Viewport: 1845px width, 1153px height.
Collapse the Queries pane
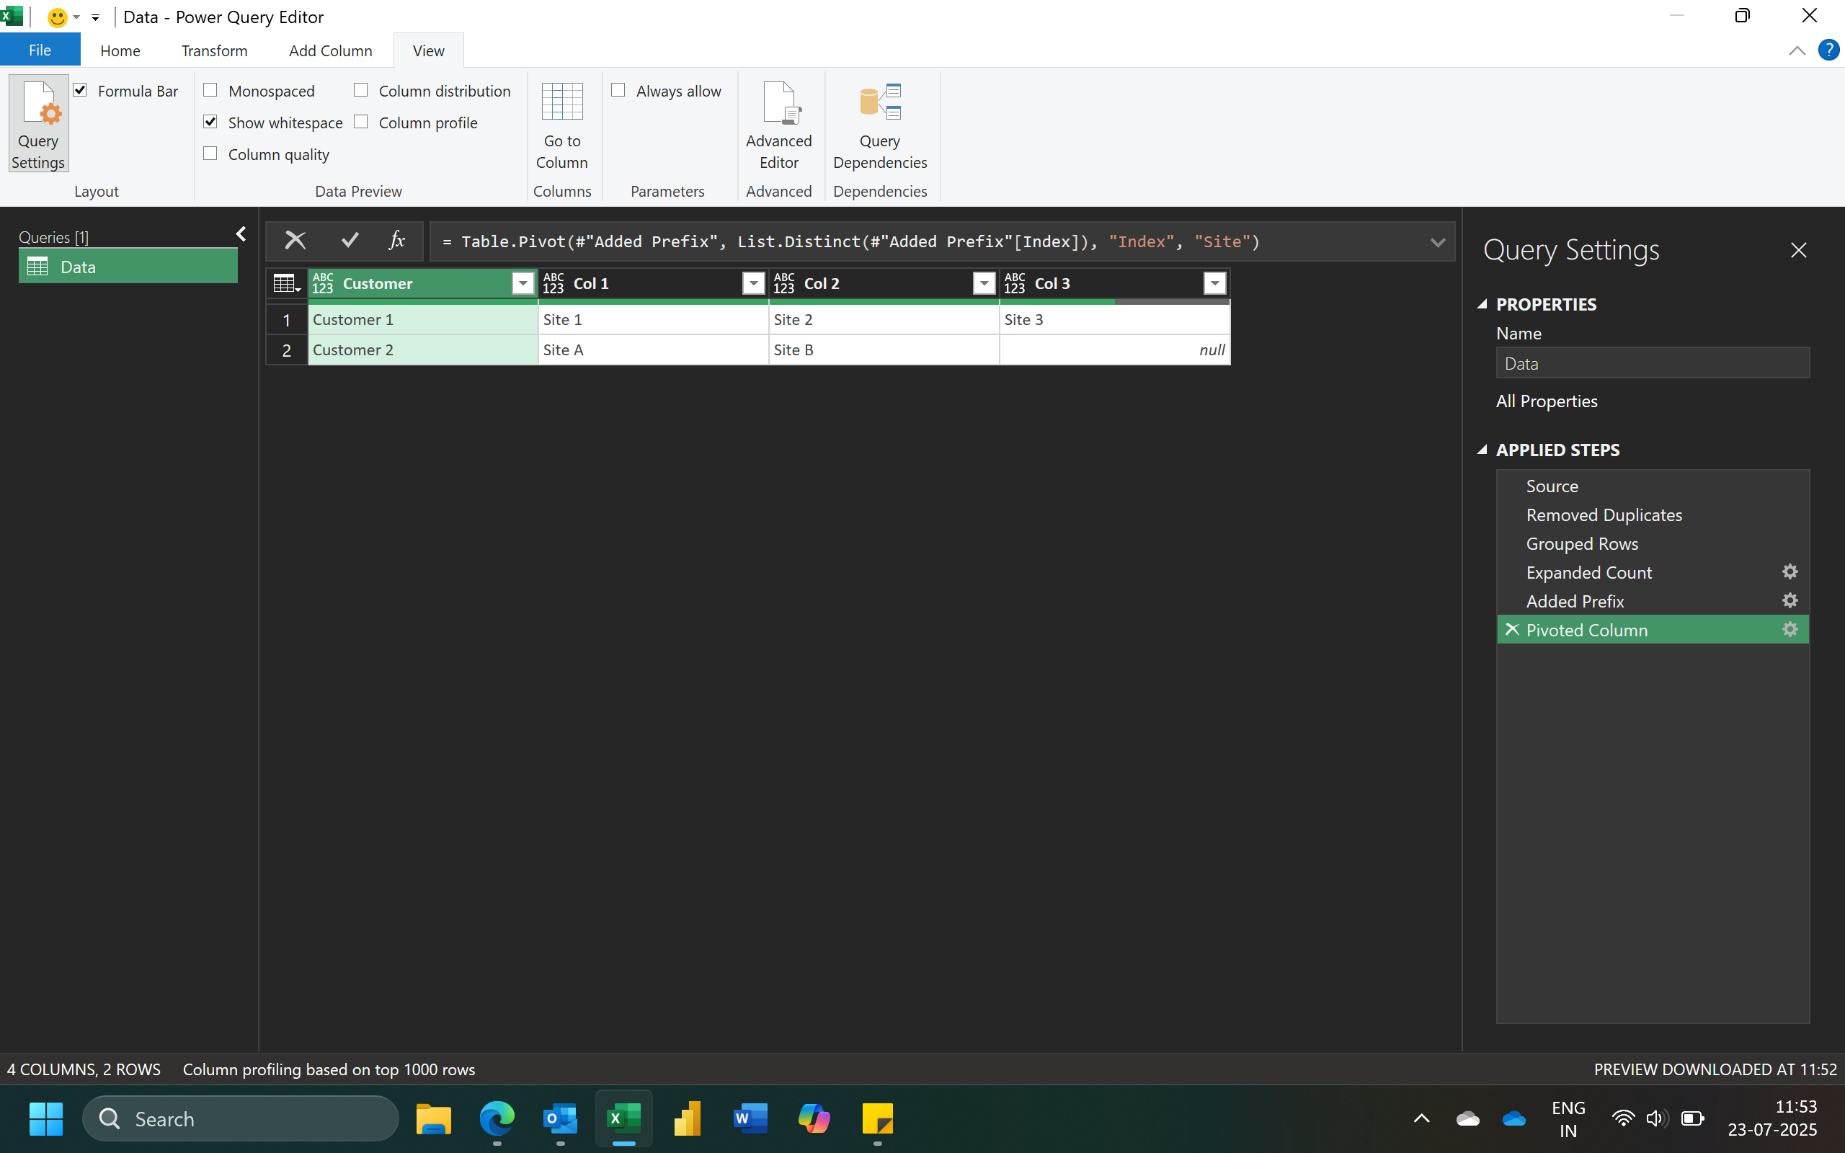241,234
